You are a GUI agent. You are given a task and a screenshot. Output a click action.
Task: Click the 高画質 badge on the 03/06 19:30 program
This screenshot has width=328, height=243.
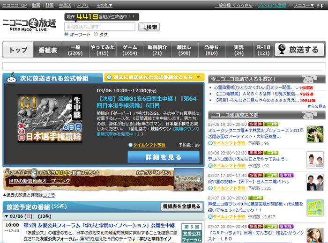[x=256, y=124]
